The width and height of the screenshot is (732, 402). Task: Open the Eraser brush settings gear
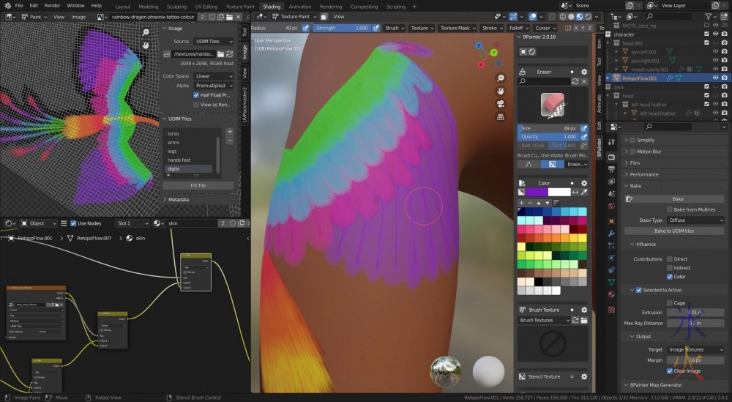[584, 72]
